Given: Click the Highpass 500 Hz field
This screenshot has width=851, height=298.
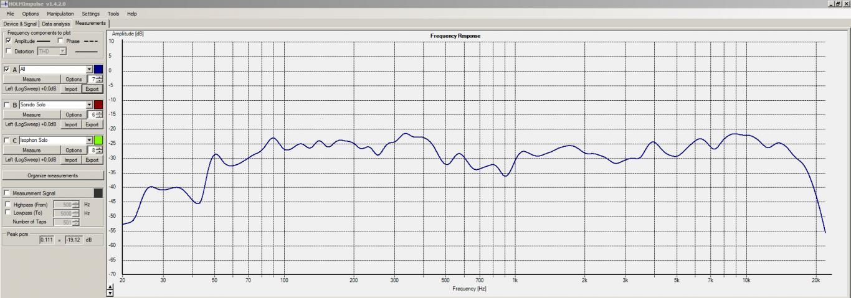Looking at the screenshot, I should (67, 204).
